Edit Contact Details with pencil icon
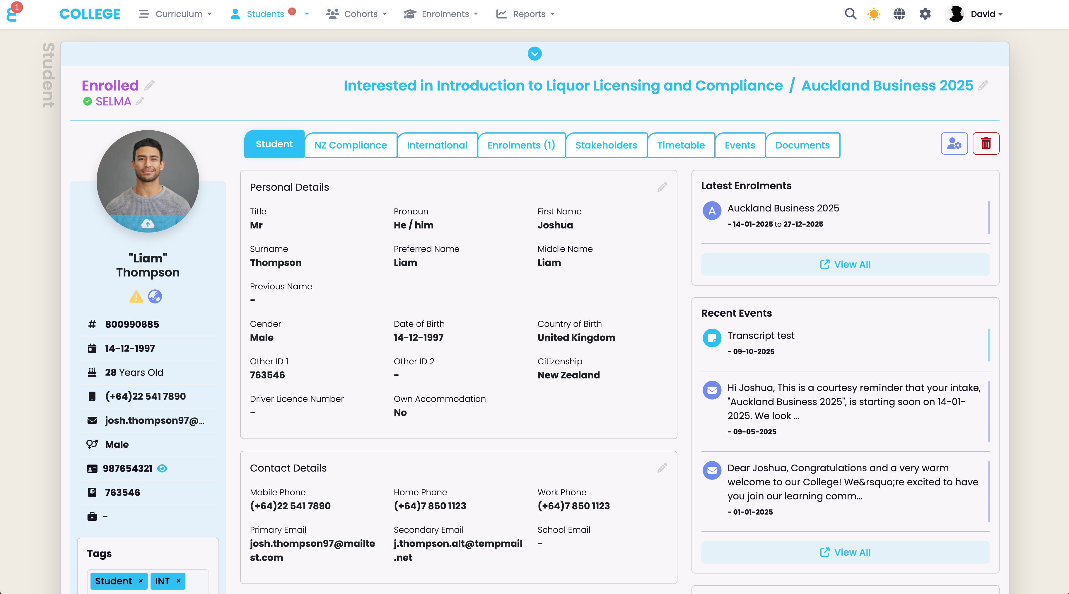This screenshot has height=594, width=1069. (x=662, y=468)
